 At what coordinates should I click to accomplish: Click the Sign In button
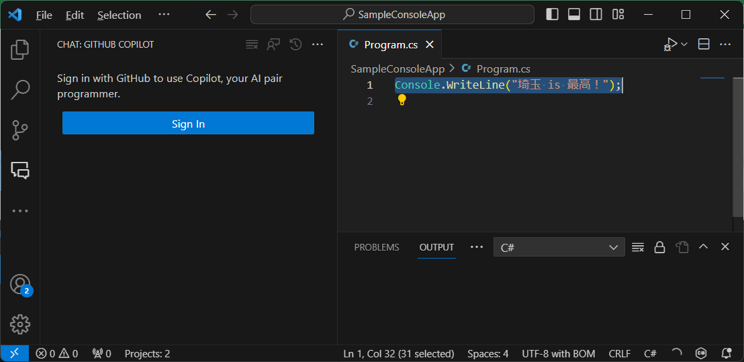(x=188, y=123)
